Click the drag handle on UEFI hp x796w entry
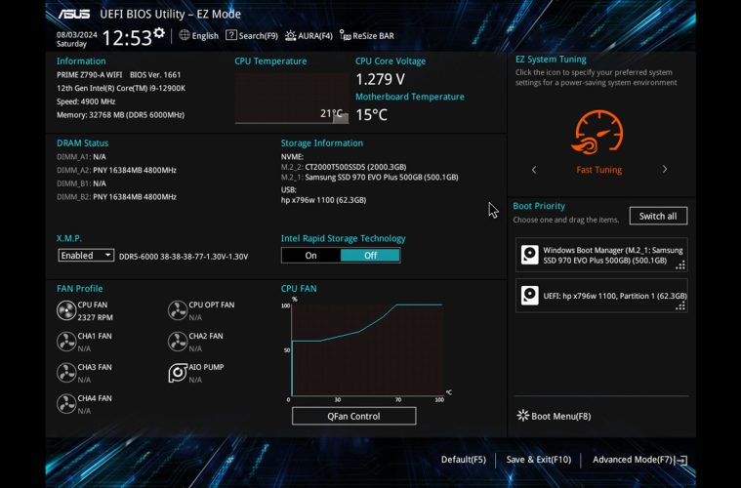 pyautogui.click(x=680, y=306)
